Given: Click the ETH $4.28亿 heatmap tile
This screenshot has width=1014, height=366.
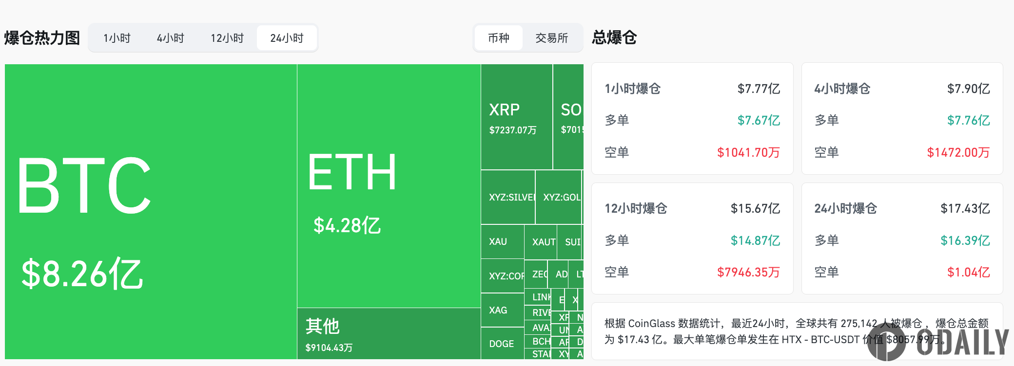Looking at the screenshot, I should pos(389,186).
